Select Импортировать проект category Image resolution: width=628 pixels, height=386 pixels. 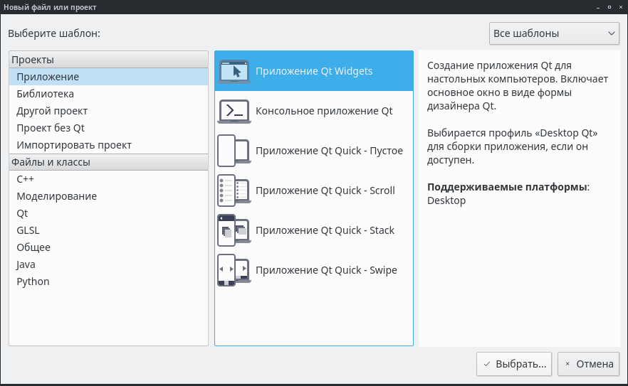[74, 145]
